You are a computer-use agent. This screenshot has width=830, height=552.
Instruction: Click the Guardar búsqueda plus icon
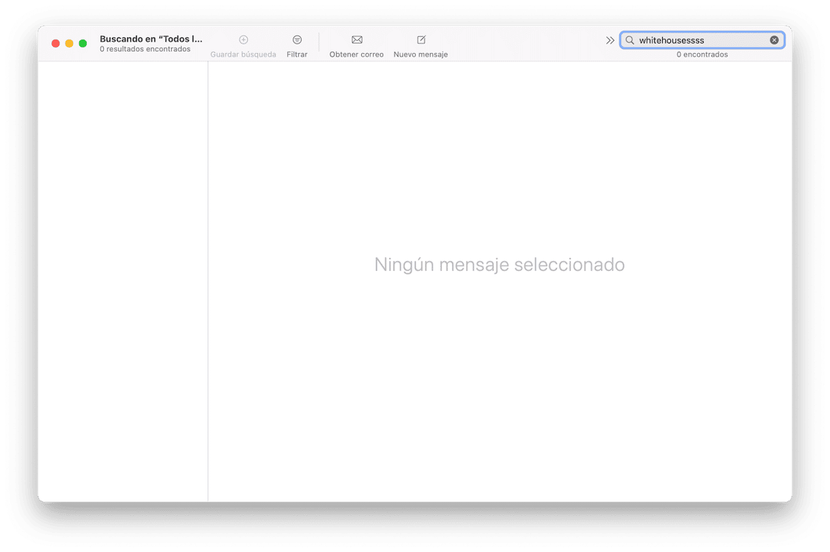[x=244, y=40]
